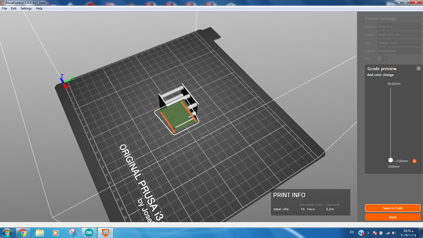
Task: Open the Settings menu
Action: point(26,8)
